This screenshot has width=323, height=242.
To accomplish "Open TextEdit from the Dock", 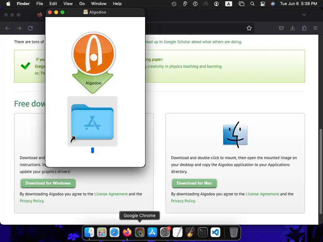I will (x=178, y=232).
